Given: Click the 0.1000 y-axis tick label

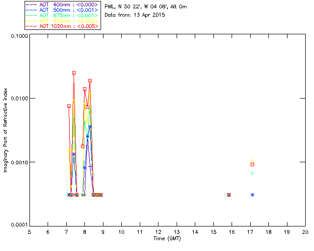Looking at the screenshot, I should point(20,36).
